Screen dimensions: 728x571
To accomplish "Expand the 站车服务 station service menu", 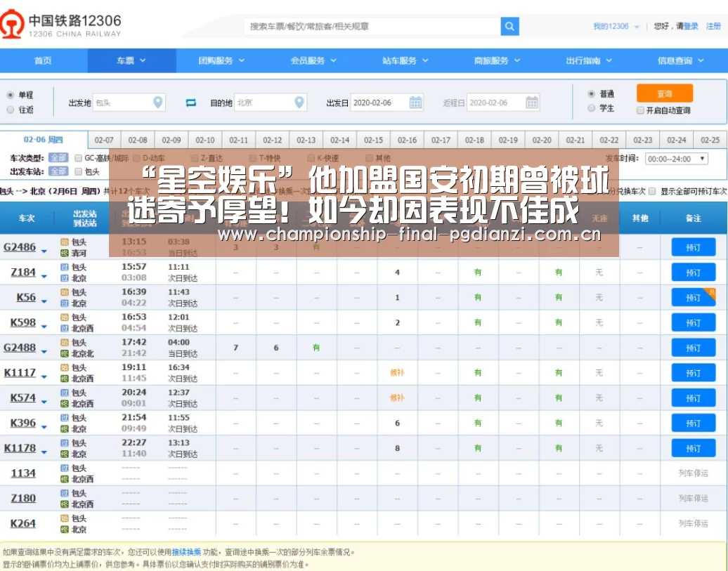I will pyautogui.click(x=405, y=60).
